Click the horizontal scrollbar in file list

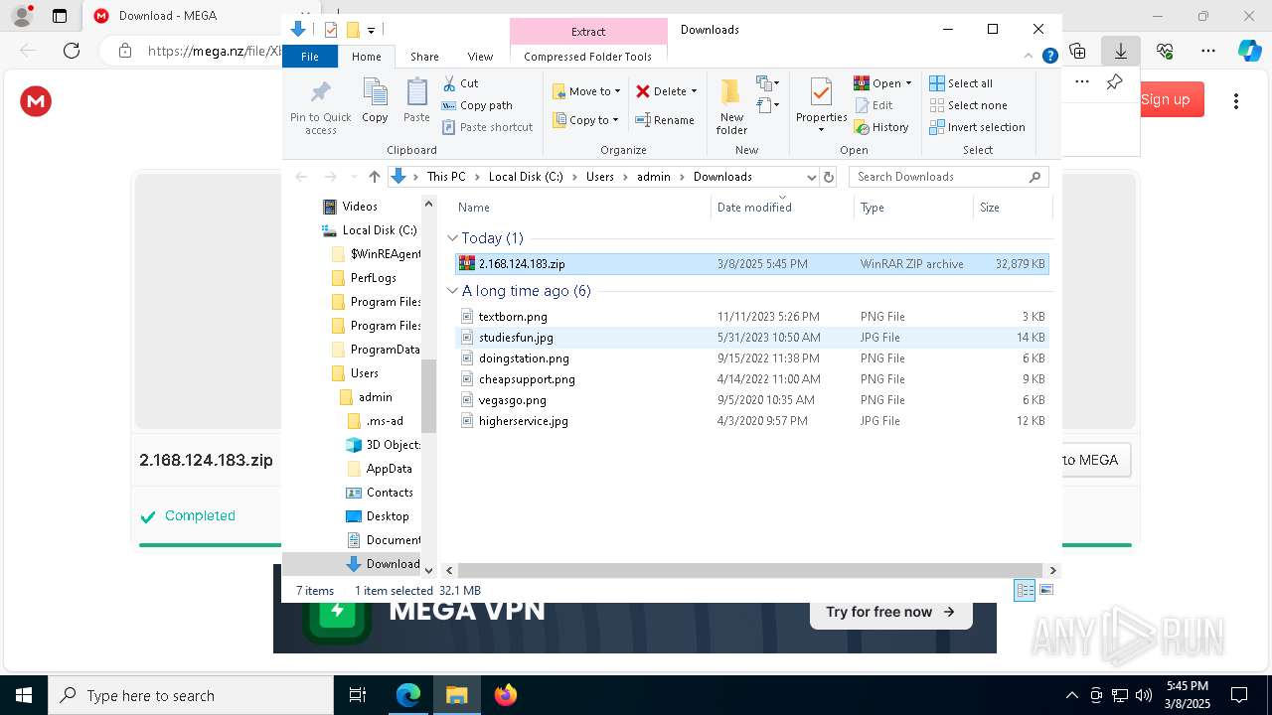tap(750, 571)
